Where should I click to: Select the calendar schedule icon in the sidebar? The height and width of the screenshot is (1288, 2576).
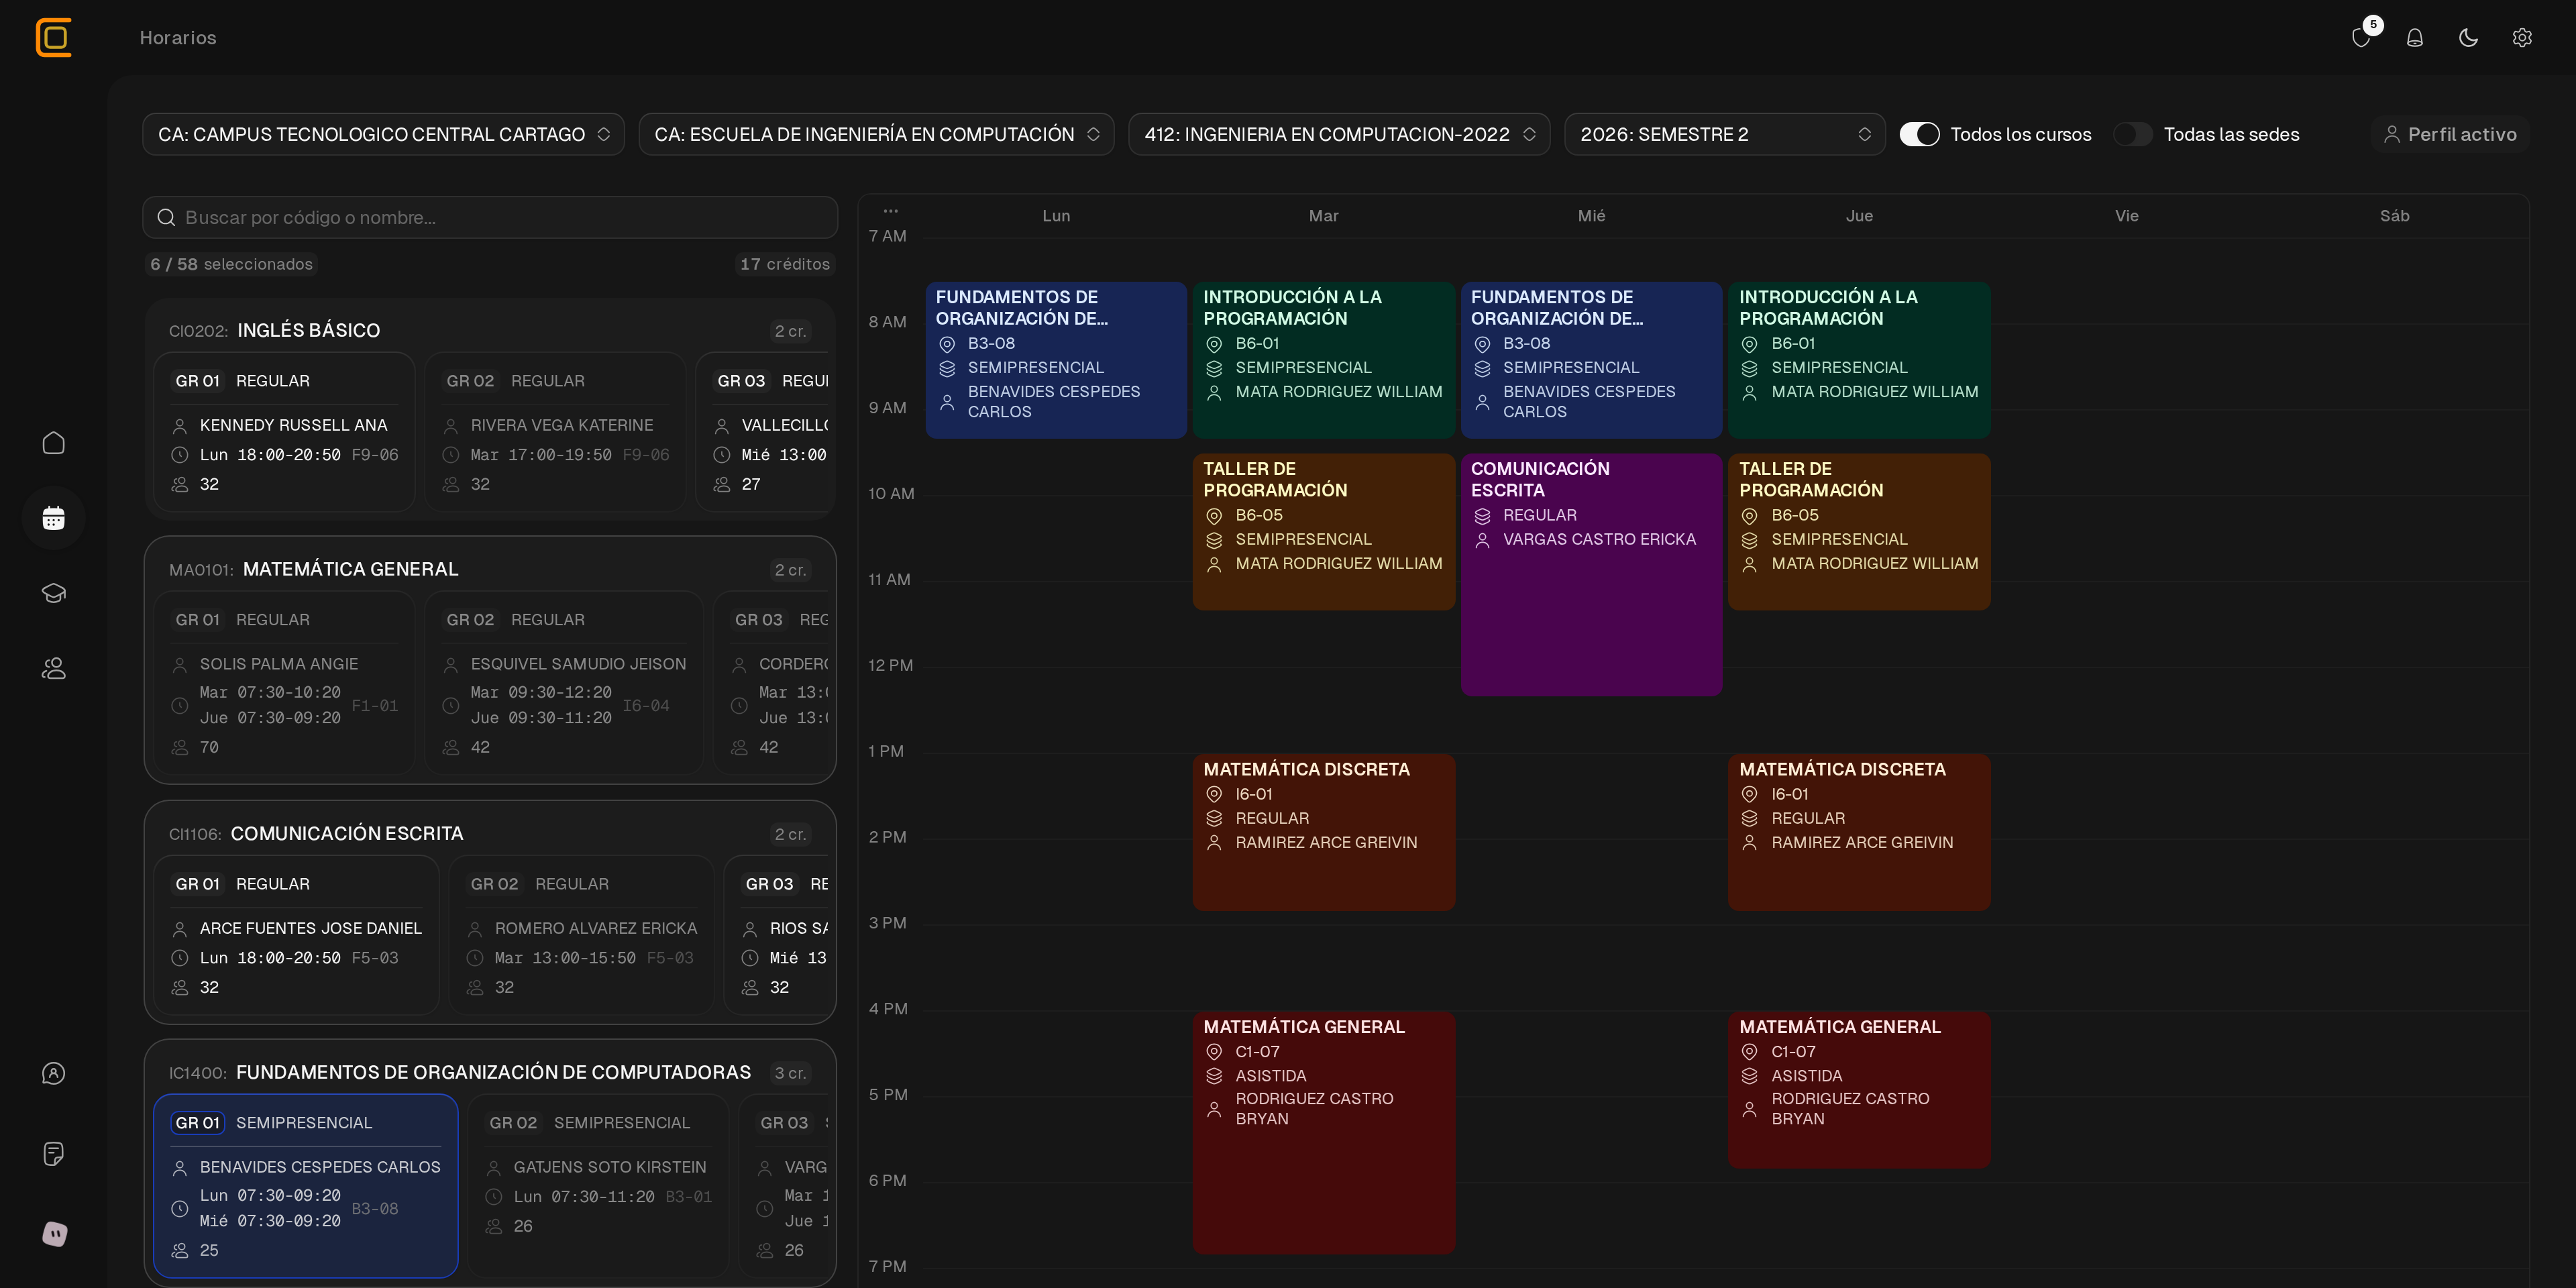54,518
